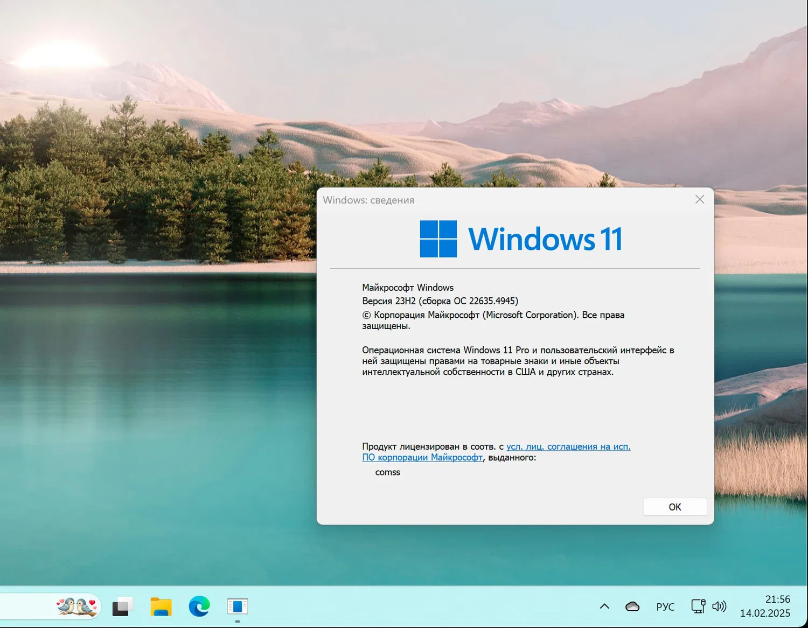Screen dimensions: 808x628
Task: Open Microsoft Edge from the taskbar
Action: (199, 606)
